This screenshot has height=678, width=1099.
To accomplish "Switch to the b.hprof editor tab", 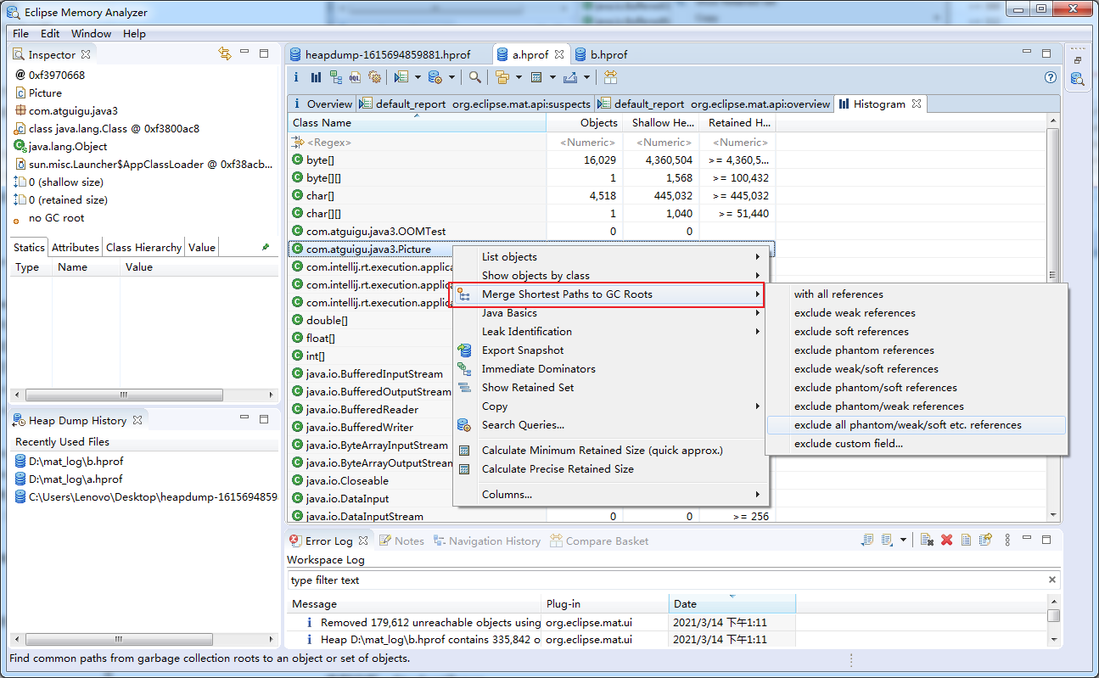I will (x=601, y=54).
